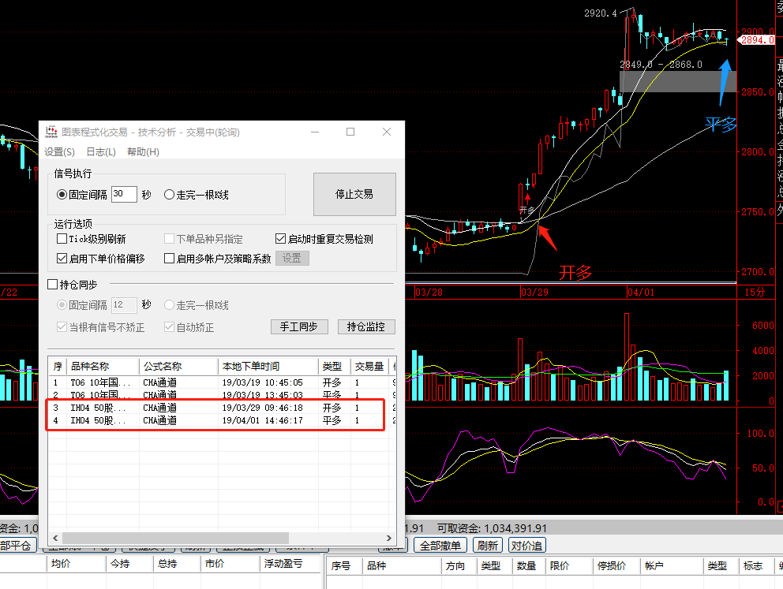Toggle the 下单品种另指定 checkbox

click(204, 239)
